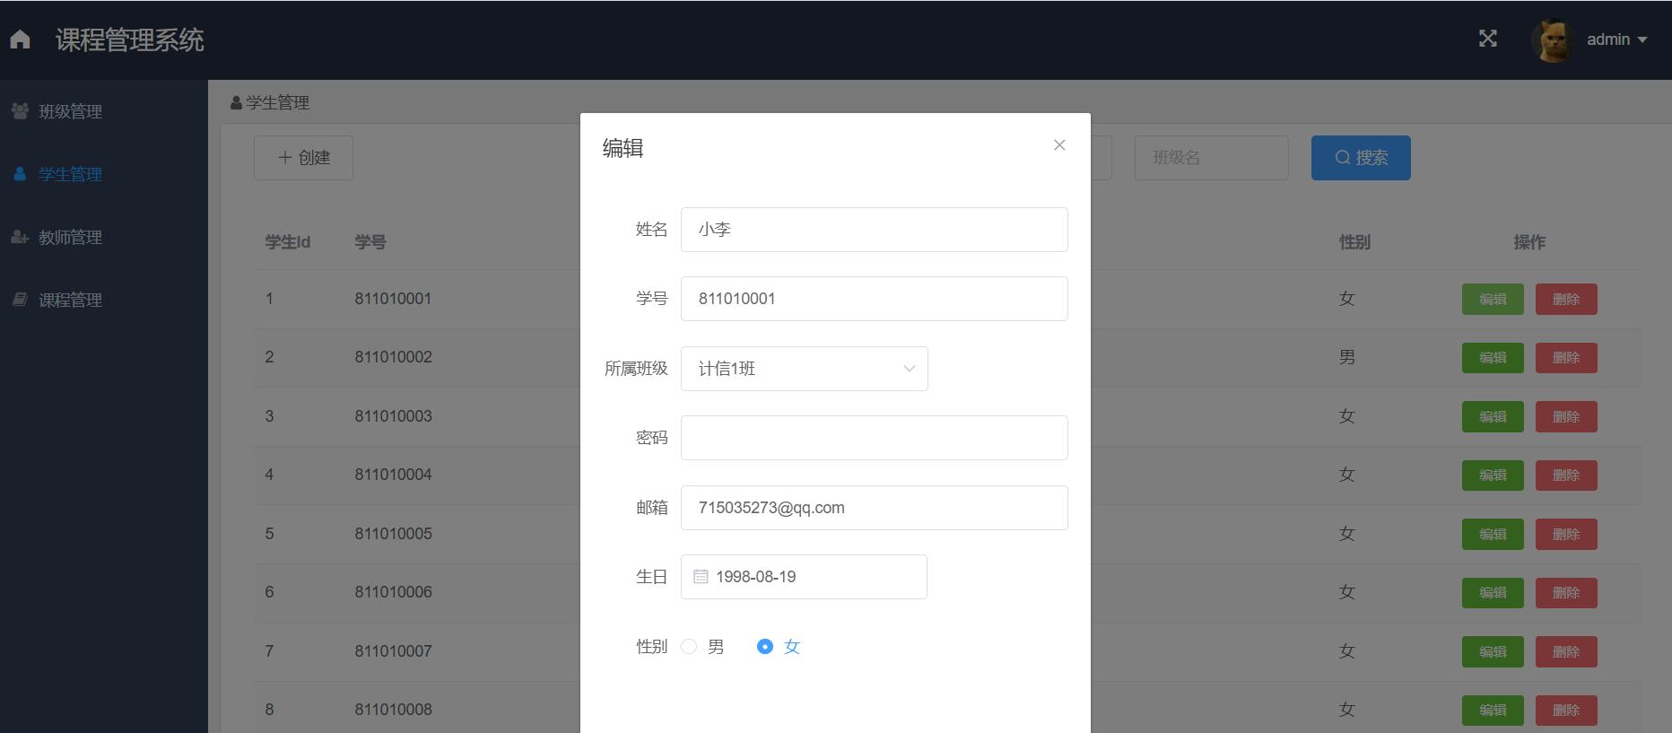The height and width of the screenshot is (733, 1672).
Task: Click 删除 for student 811010002
Action: pos(1566,358)
